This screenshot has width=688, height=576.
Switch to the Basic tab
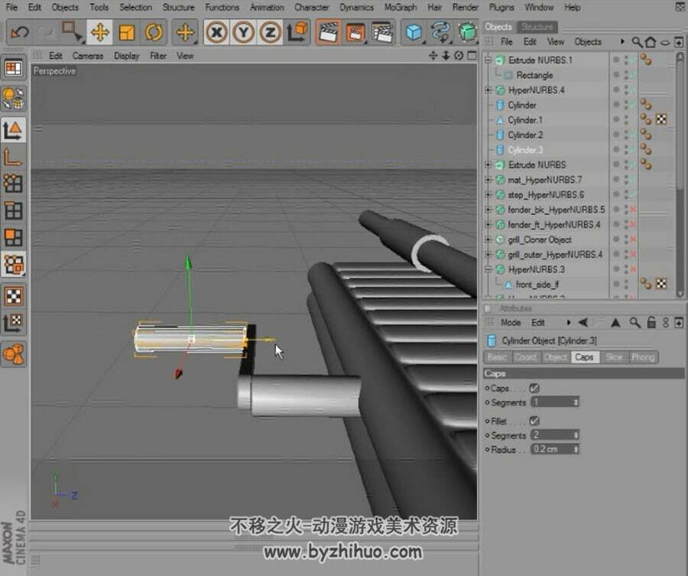(x=497, y=357)
